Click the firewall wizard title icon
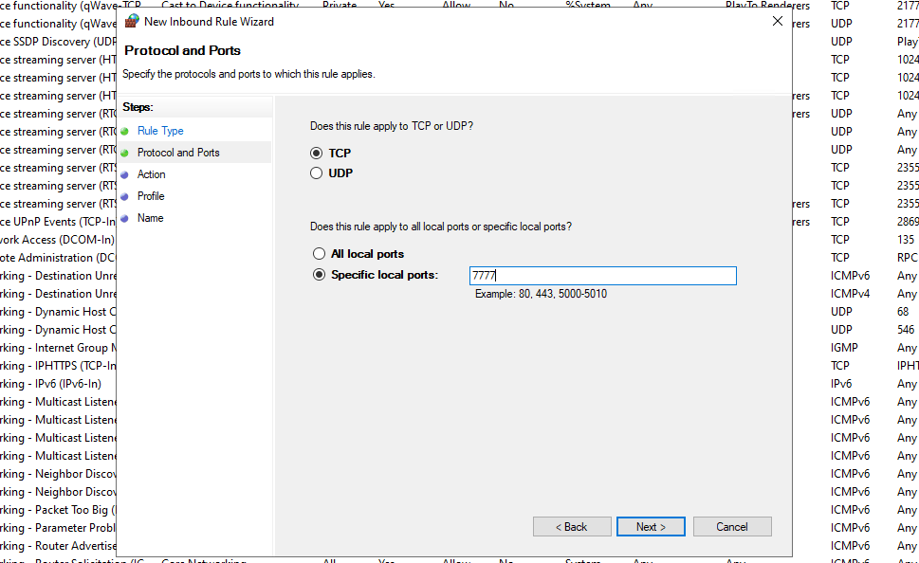The height and width of the screenshot is (563, 919). point(132,21)
